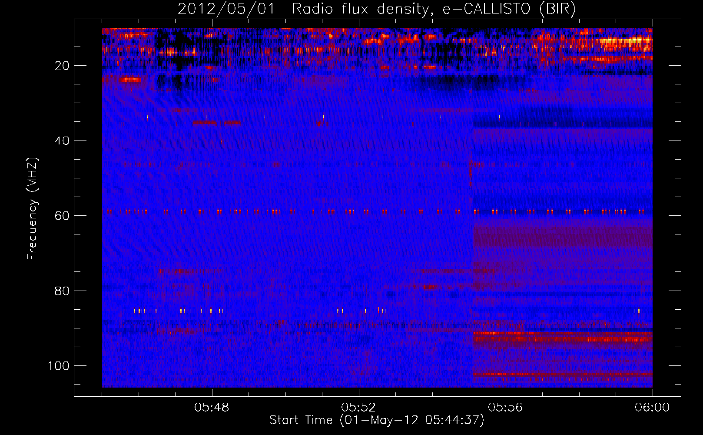
Task: Click the '40' frequency tick label
Action: pos(62,141)
